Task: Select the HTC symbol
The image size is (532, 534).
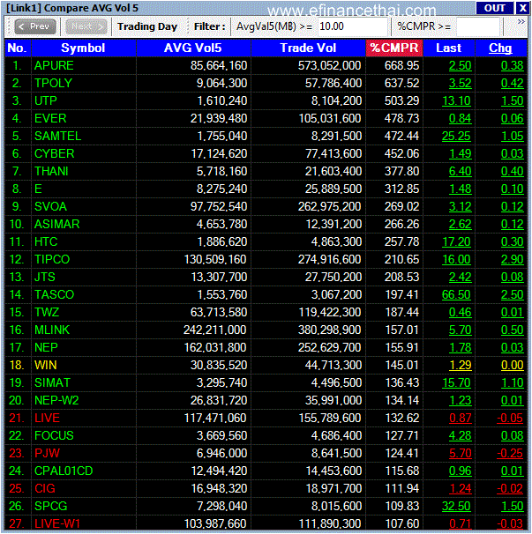Action: (x=46, y=242)
